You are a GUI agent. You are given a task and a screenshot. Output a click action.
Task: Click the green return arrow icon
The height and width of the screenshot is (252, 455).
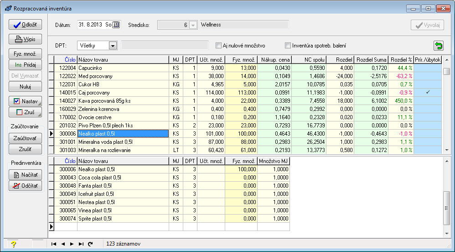439,46
